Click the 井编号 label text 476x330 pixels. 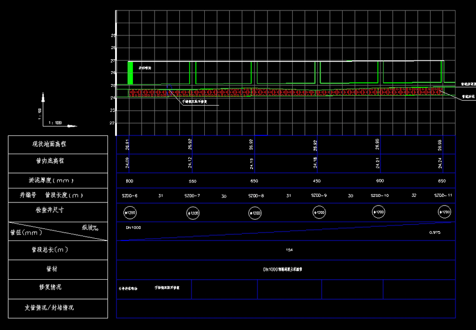pos(28,195)
